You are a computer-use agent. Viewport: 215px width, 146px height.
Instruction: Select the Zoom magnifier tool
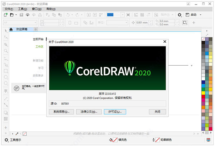(6, 51)
